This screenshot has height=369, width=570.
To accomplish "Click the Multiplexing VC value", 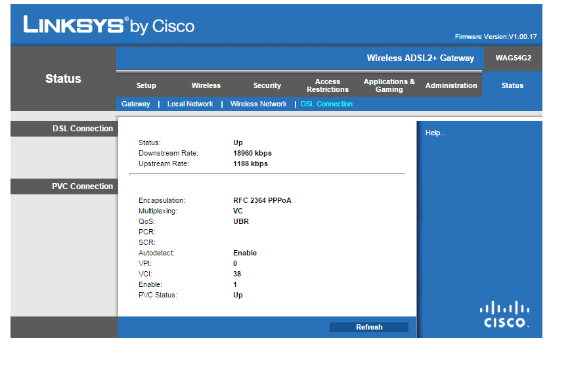I will tap(238, 211).
